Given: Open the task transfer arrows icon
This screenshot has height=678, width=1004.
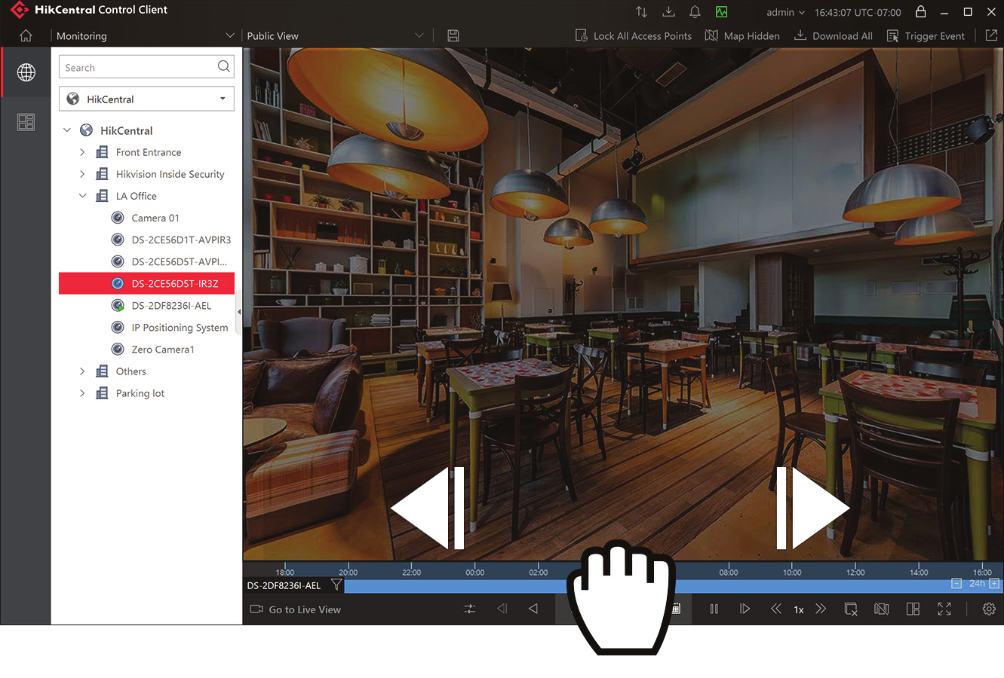Looking at the screenshot, I should (641, 12).
